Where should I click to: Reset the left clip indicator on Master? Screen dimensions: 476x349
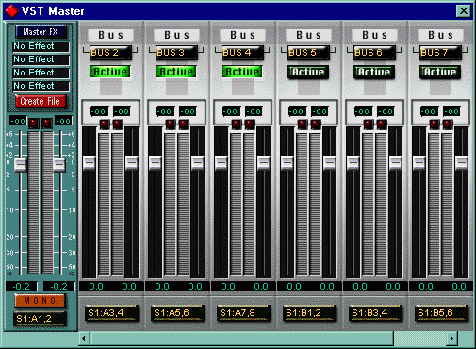click(34, 123)
